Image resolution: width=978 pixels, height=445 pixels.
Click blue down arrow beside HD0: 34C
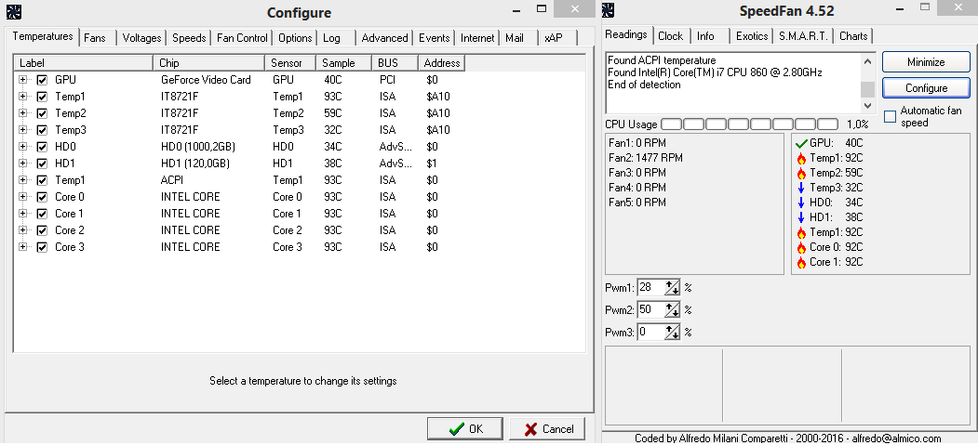point(801,203)
